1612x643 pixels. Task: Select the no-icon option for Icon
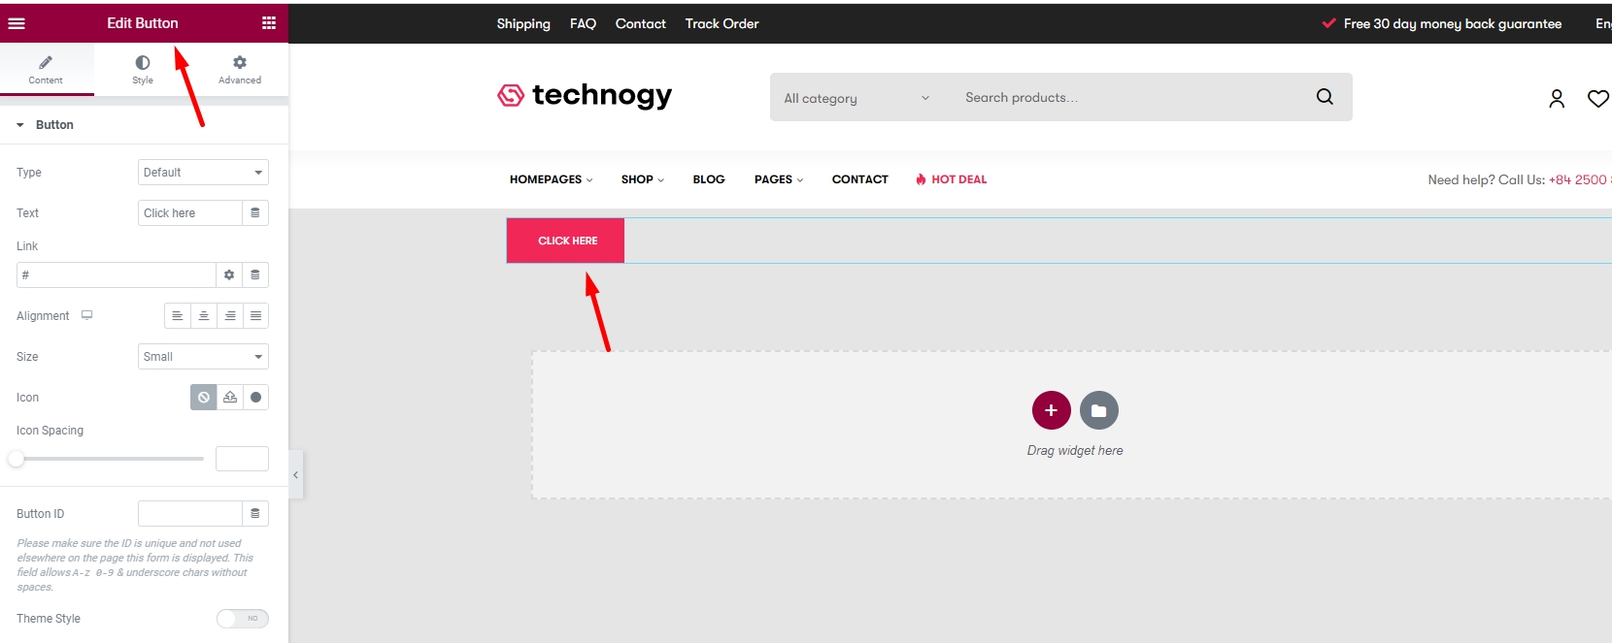(204, 398)
